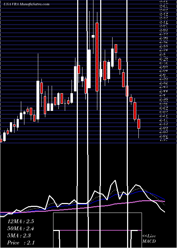The image size is (177, 248).
Task: Click the 3.11 price axis label
Action: [164, 21]
